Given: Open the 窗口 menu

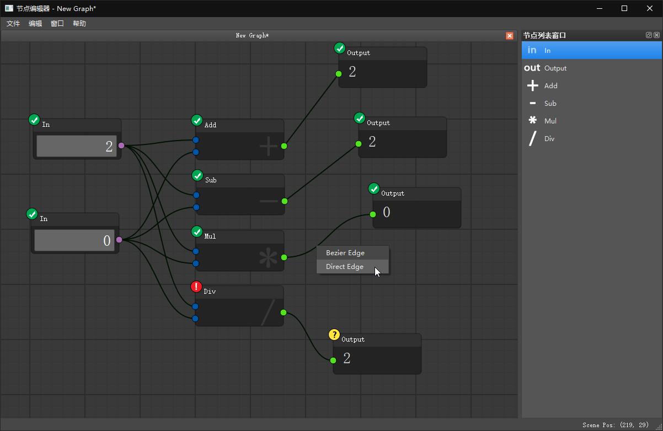Looking at the screenshot, I should [x=57, y=23].
